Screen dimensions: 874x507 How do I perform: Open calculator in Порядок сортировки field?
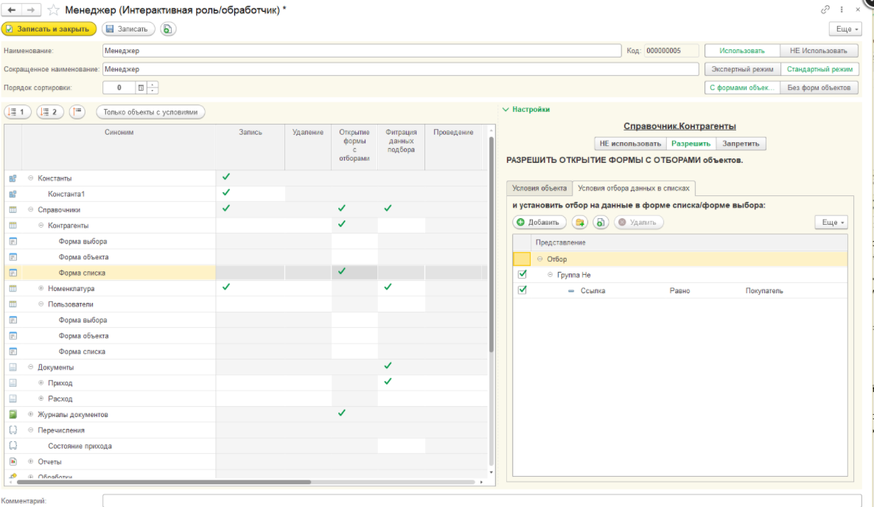[x=141, y=88]
